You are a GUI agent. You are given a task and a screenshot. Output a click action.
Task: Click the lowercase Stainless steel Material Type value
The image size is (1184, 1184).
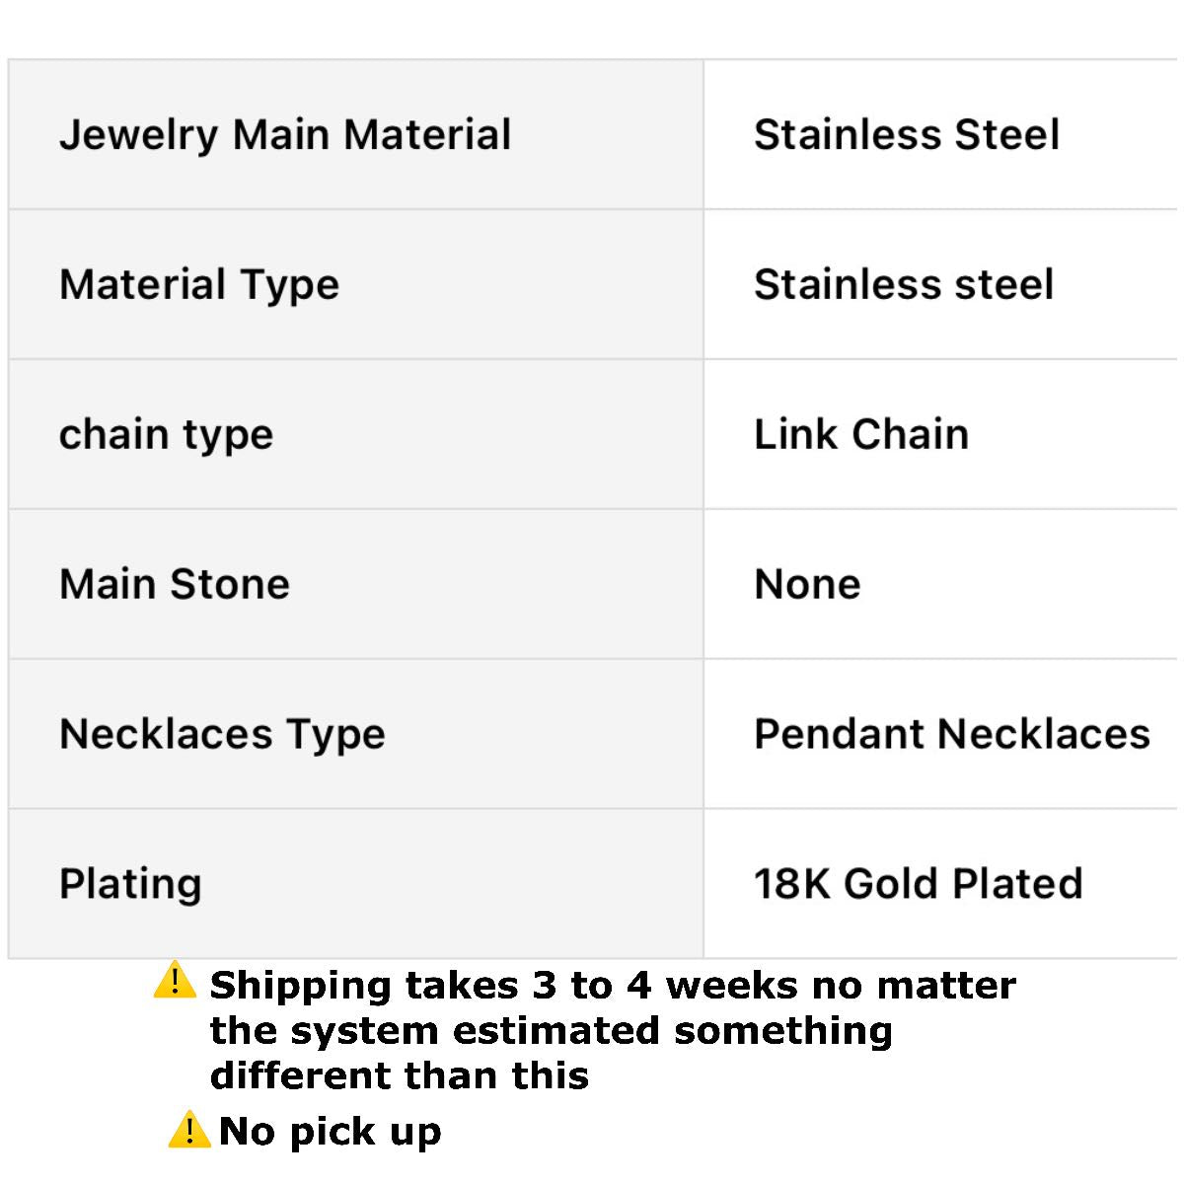pyautogui.click(x=904, y=285)
